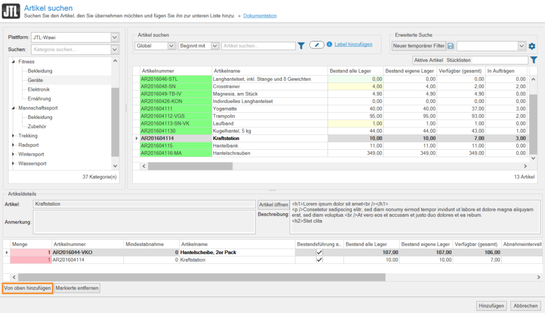
Task: Select the Geräte category in the tree
Action: (36, 80)
